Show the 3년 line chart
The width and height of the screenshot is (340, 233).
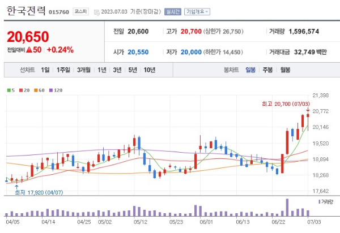coord(117,70)
